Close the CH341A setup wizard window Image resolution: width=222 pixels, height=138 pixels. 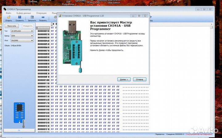pos(145,16)
